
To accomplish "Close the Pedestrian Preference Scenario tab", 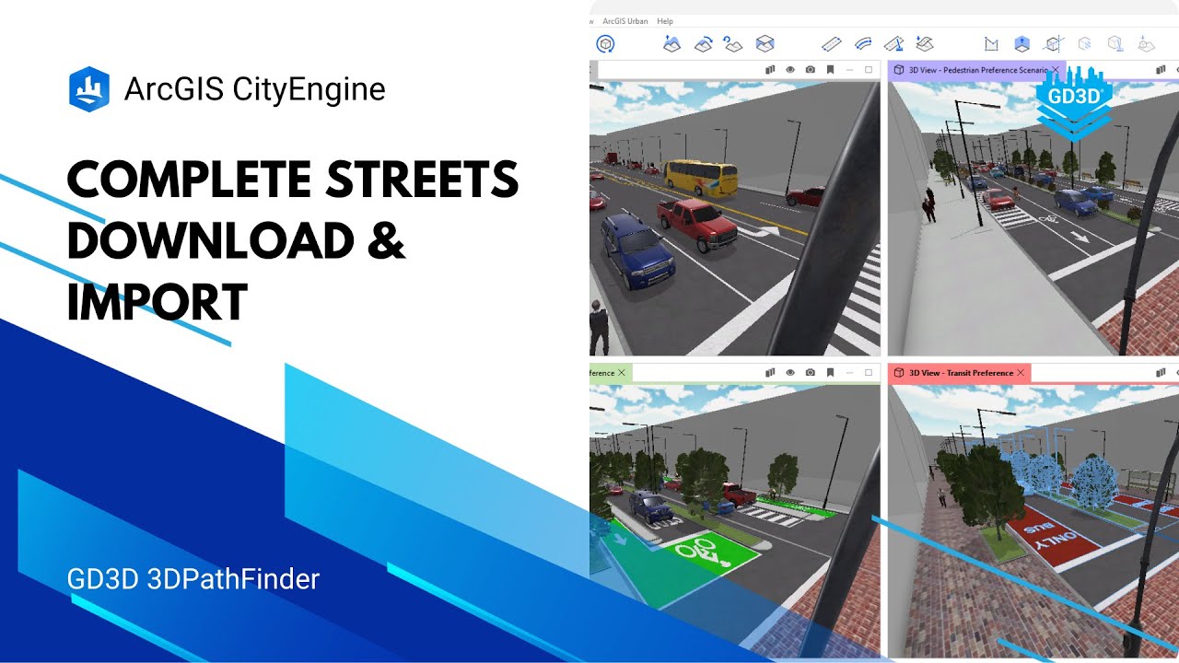I will [1056, 70].
